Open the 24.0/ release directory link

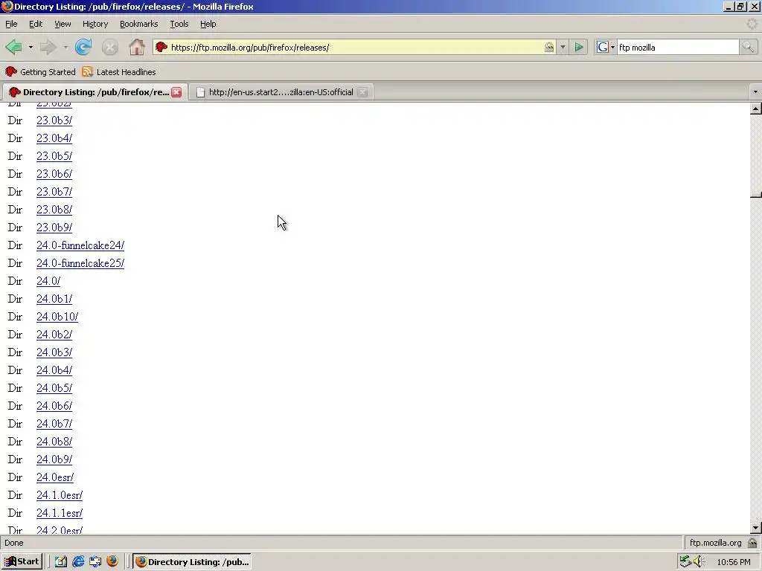pyautogui.click(x=48, y=281)
